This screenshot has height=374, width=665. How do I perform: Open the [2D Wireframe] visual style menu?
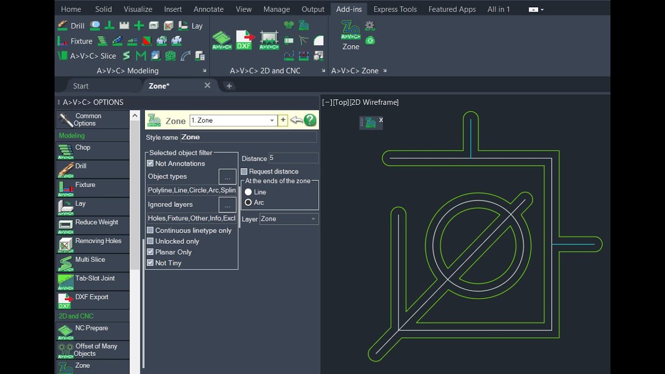point(374,102)
